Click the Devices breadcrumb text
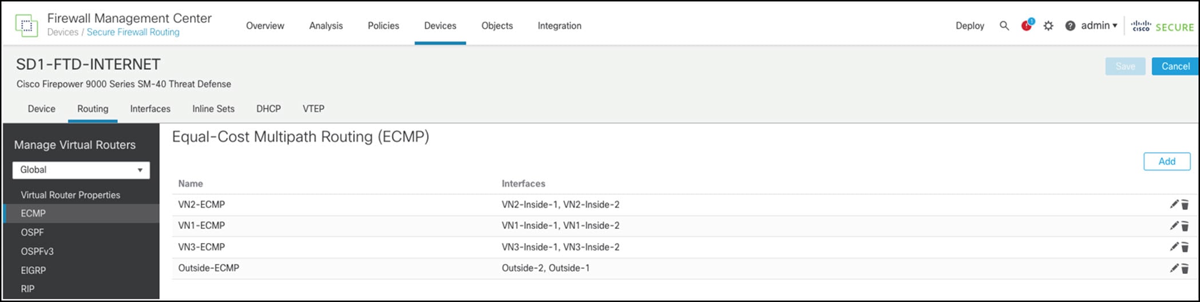The image size is (1200, 302). click(x=63, y=32)
